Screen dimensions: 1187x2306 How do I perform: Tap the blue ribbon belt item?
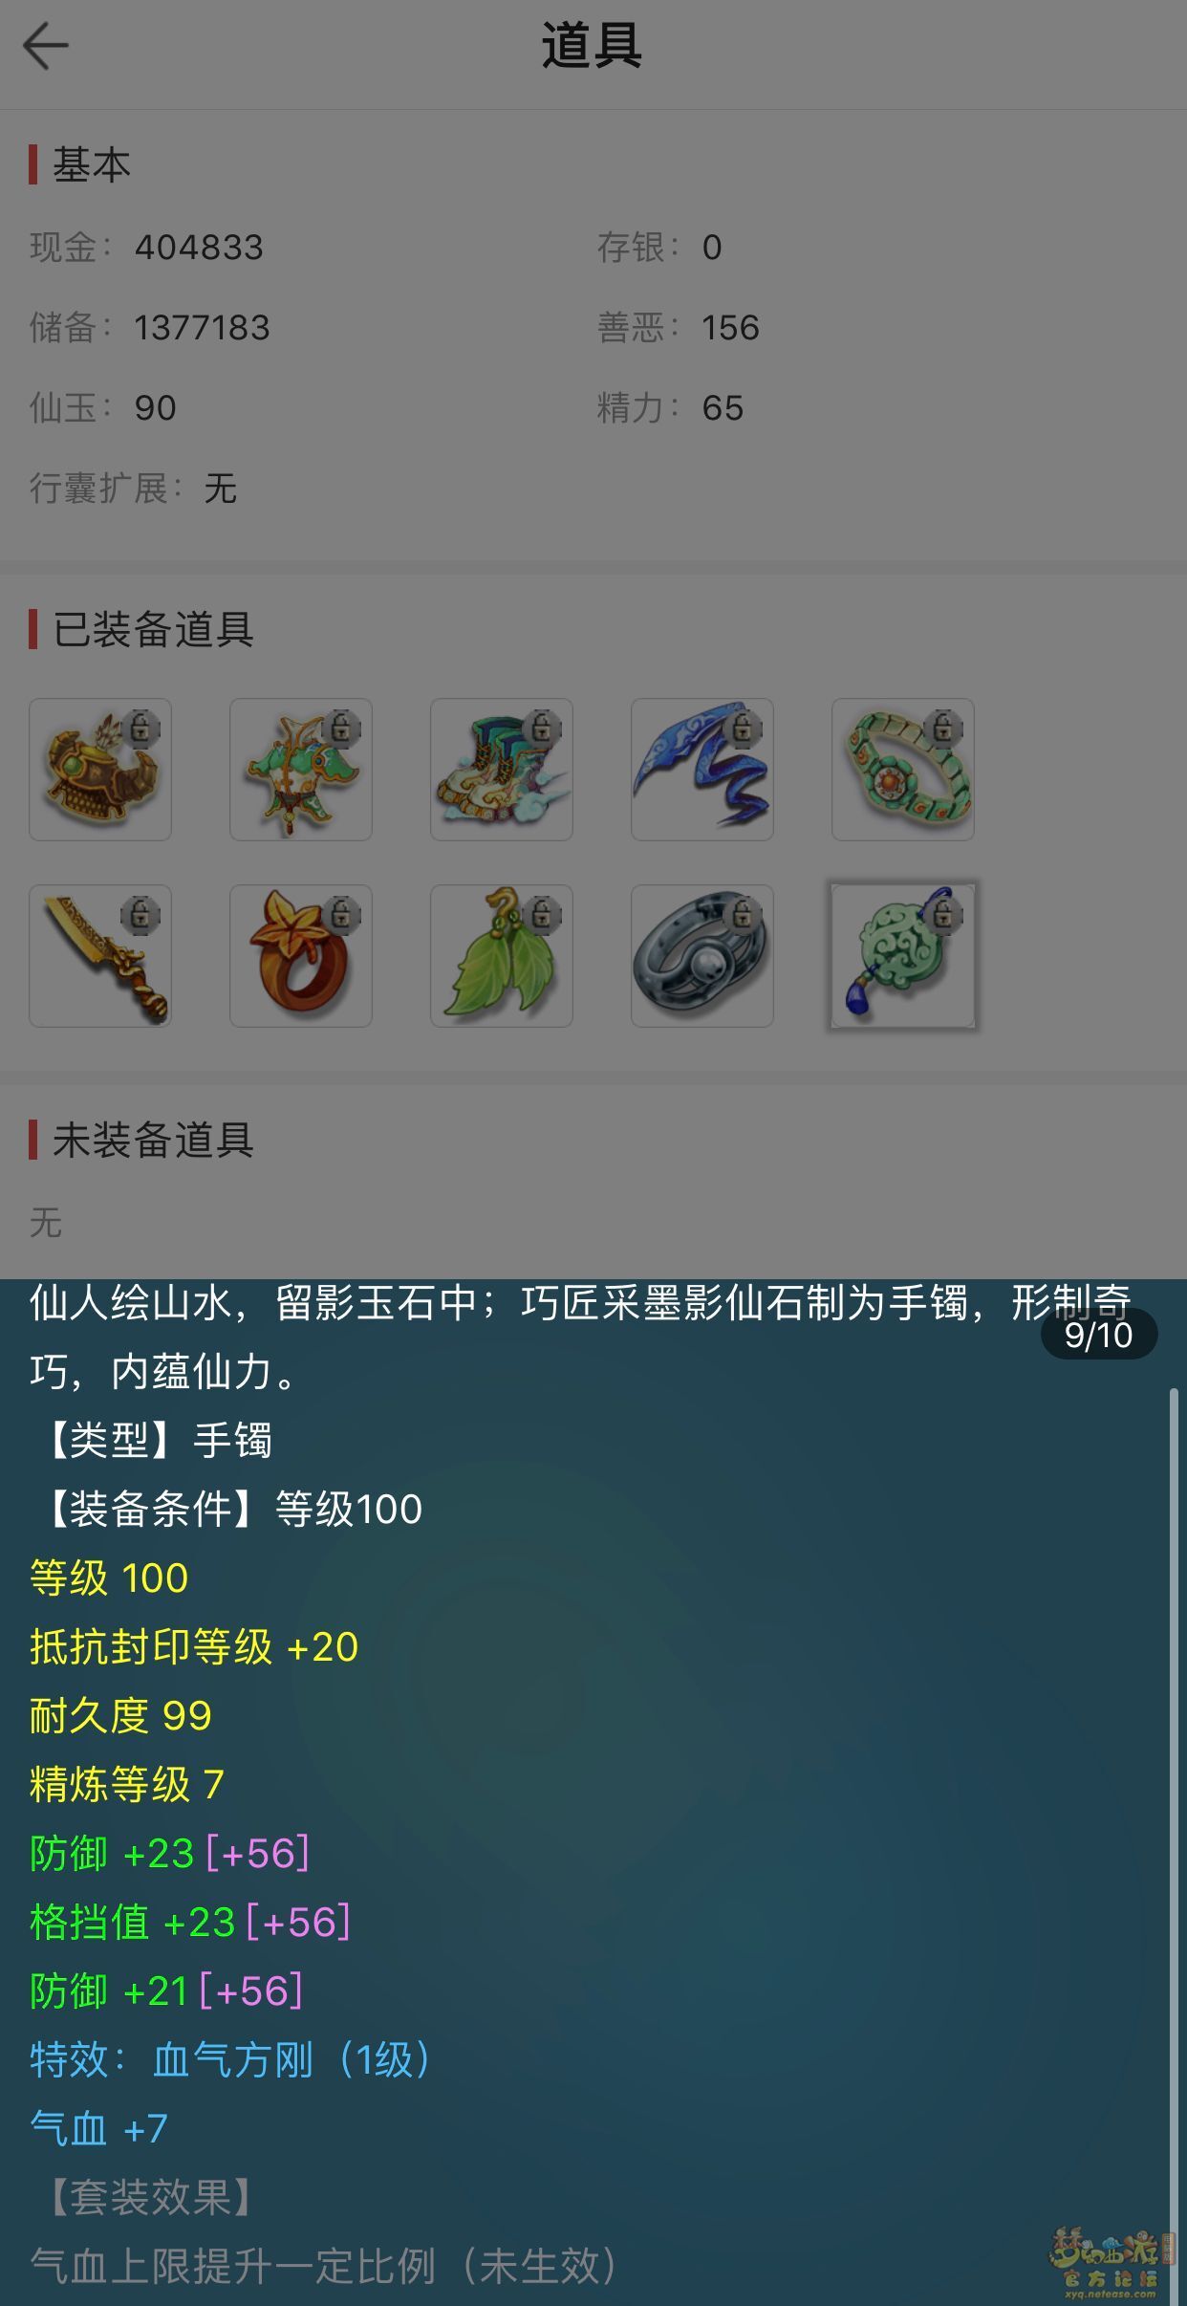[x=702, y=770]
